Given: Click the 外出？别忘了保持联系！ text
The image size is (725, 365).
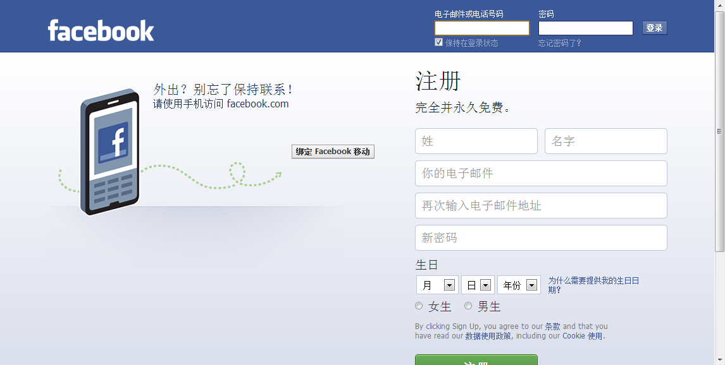Looking at the screenshot, I should [x=223, y=90].
